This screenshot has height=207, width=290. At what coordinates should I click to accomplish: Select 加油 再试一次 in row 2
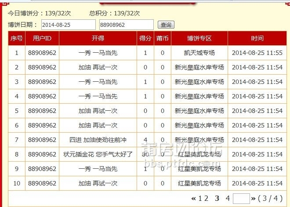coord(98,67)
